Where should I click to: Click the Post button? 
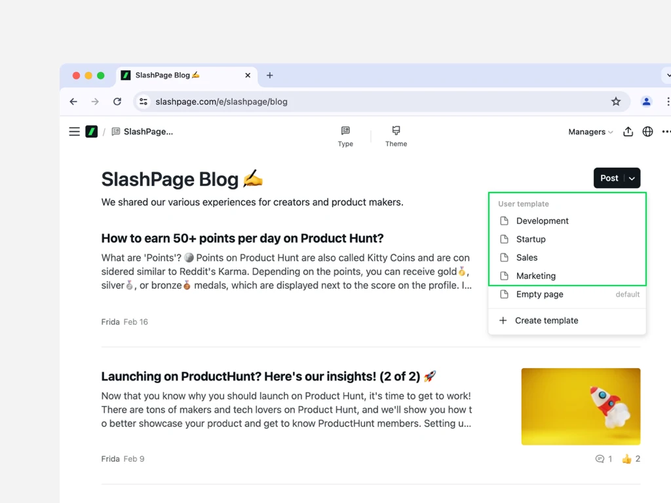[609, 178]
